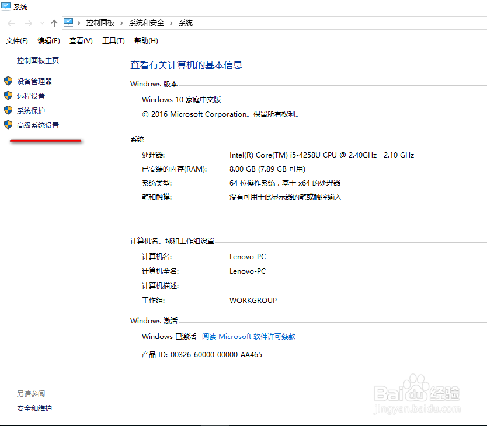487x426 pixels.
Task: Click shield icon beside 高级系统设置
Action: pyautogui.click(x=8, y=125)
